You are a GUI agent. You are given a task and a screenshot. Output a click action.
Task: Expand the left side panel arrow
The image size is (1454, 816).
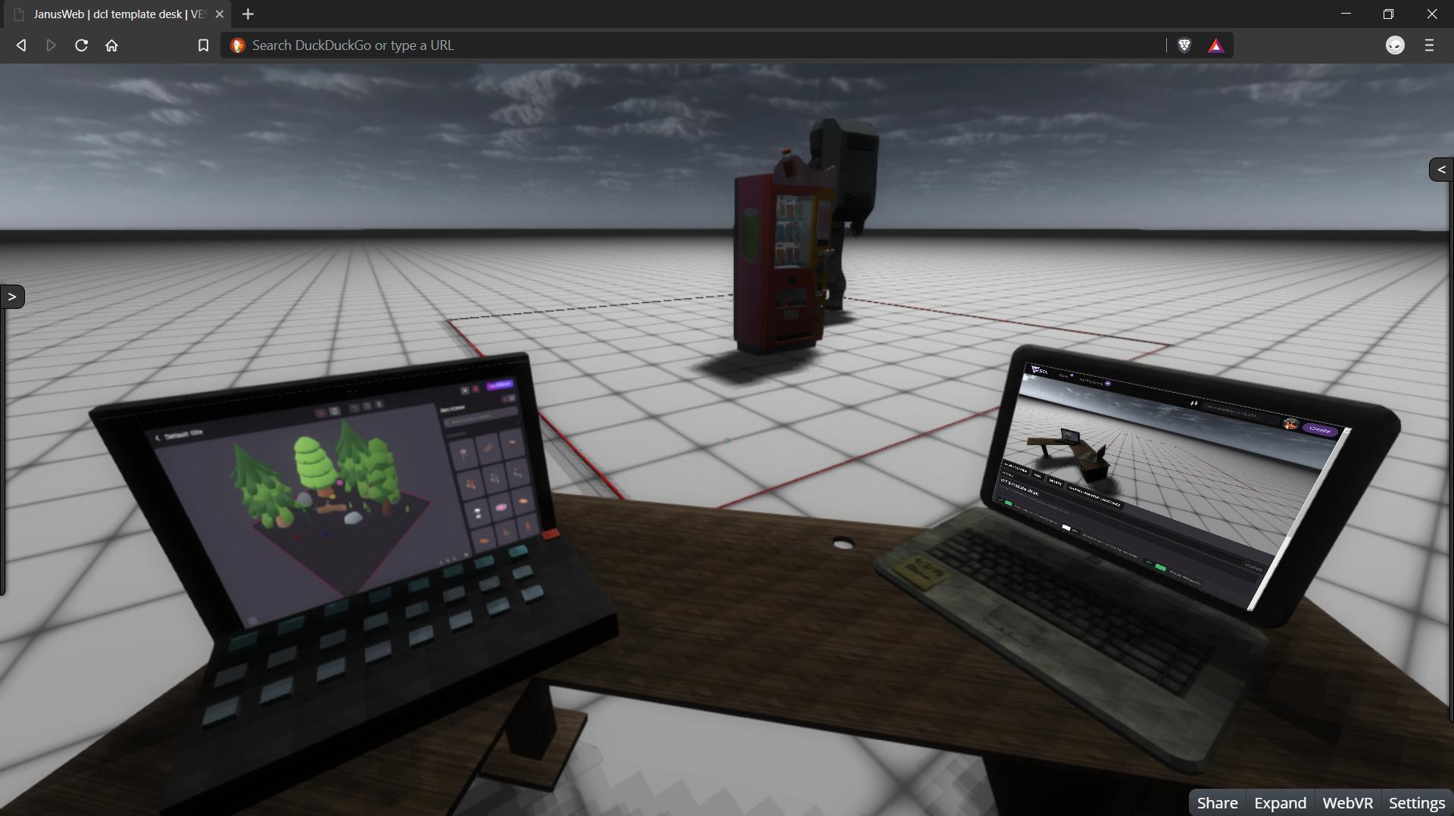12,297
